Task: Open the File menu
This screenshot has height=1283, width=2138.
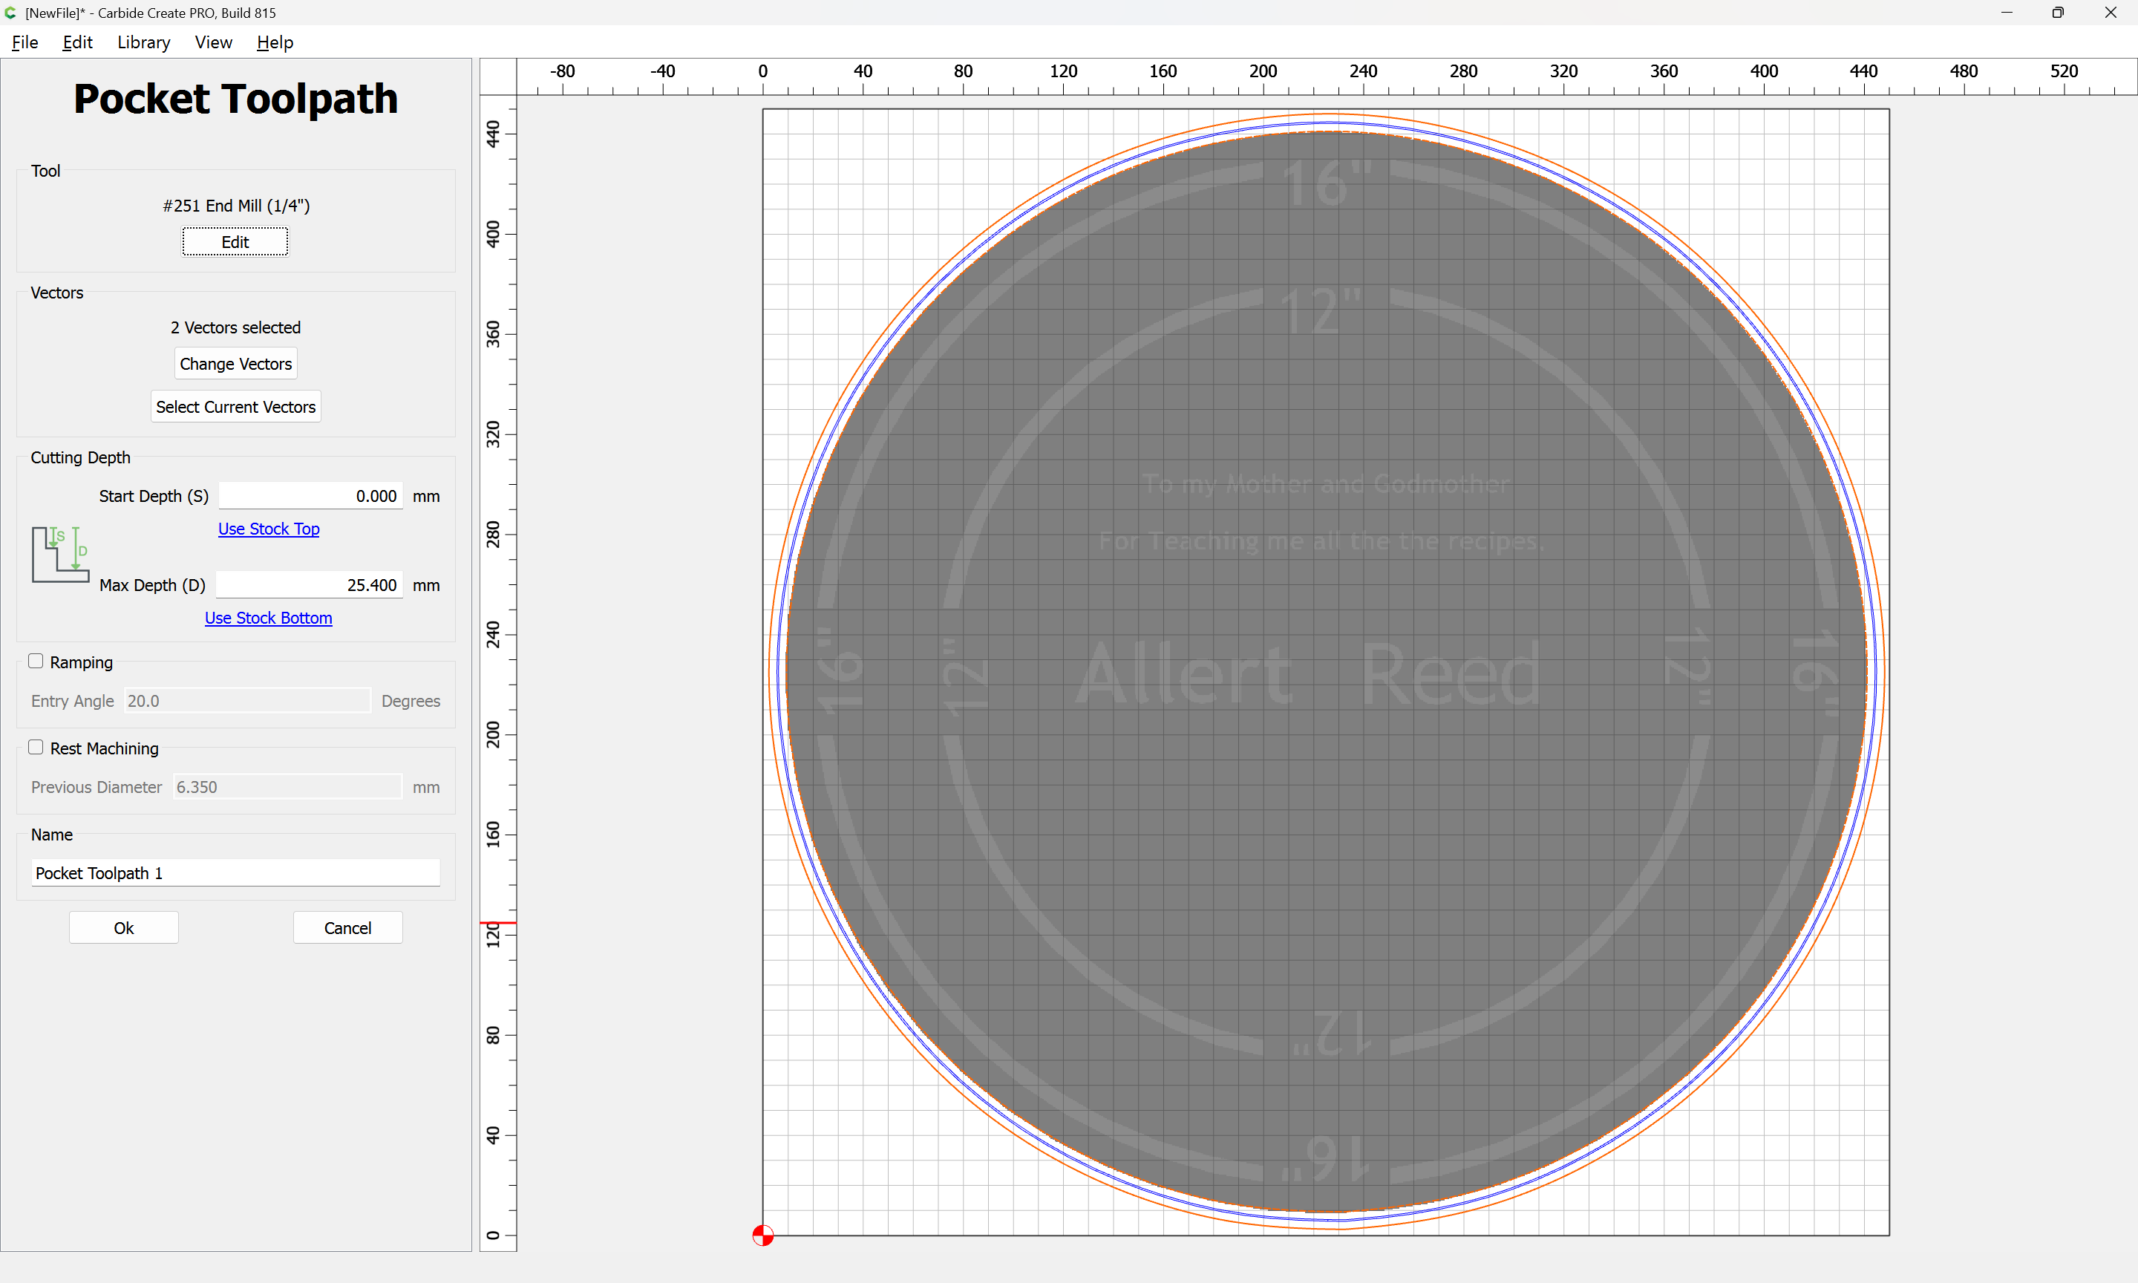Action: 25,42
